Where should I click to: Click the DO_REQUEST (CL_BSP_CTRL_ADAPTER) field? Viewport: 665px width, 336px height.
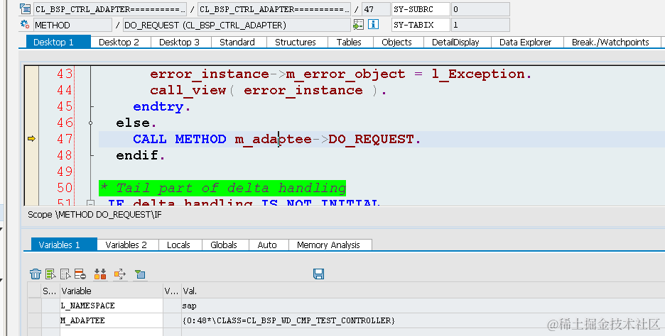point(237,25)
